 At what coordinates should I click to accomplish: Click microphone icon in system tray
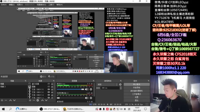104,109
